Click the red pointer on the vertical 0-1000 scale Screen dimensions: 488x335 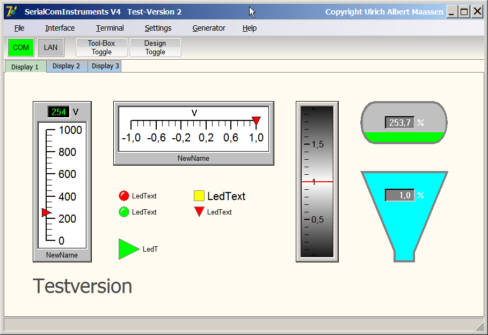click(x=46, y=213)
